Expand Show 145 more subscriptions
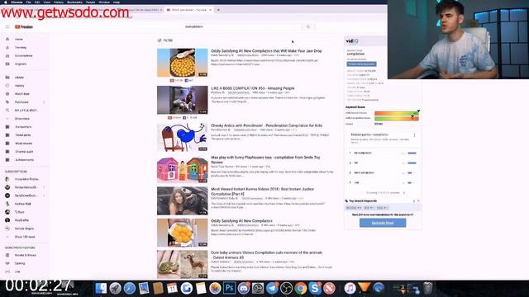This screenshot has height=297, width=529. 25,237
